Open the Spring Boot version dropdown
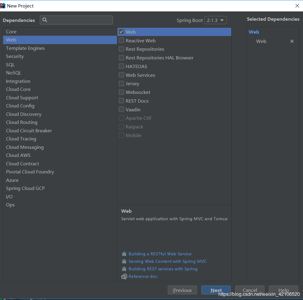The image size is (303, 300). pos(215,20)
